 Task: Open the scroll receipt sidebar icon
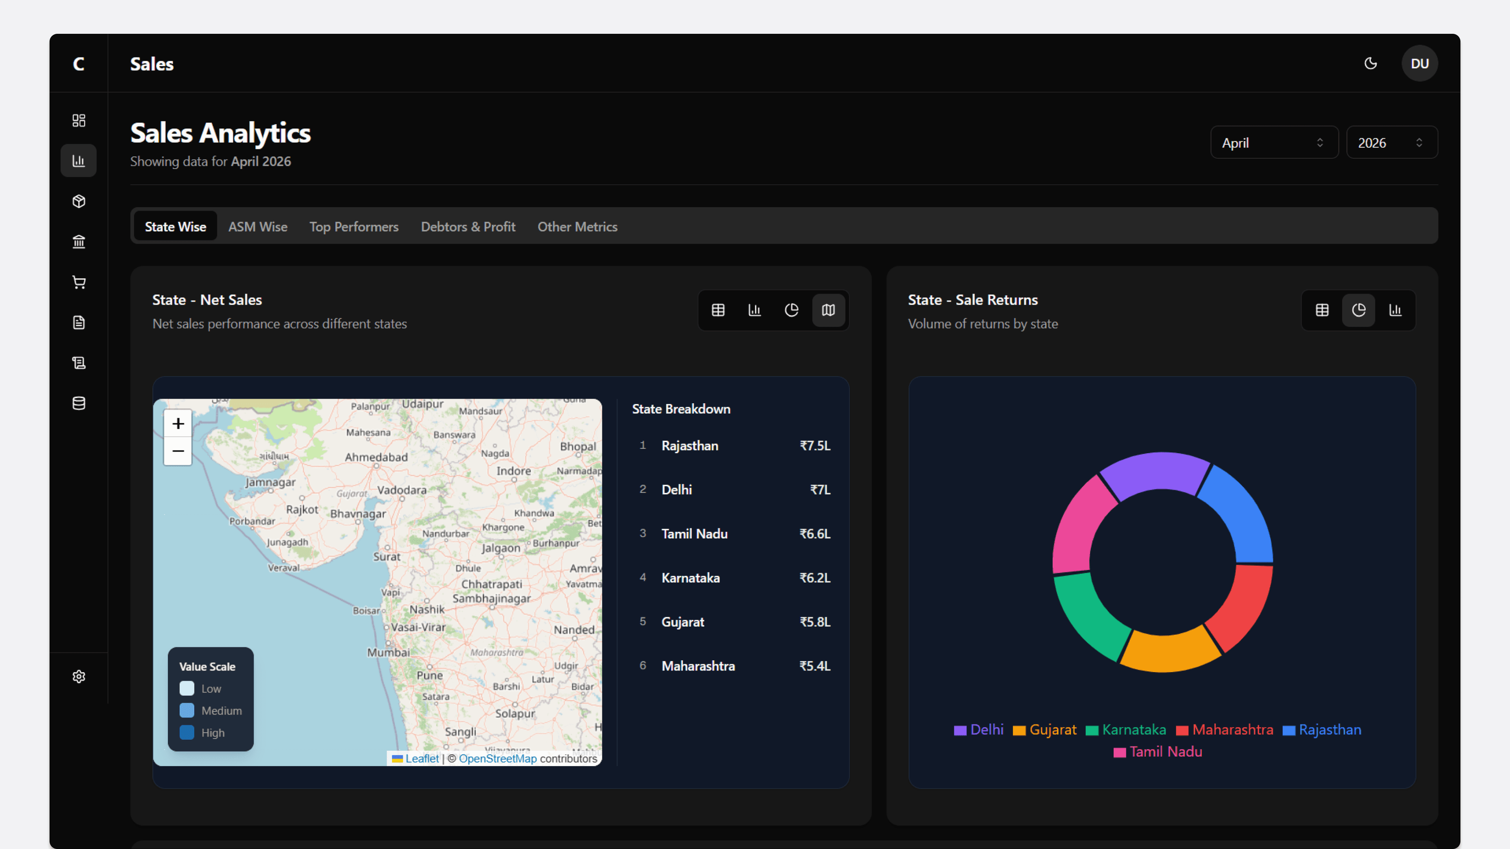click(79, 363)
